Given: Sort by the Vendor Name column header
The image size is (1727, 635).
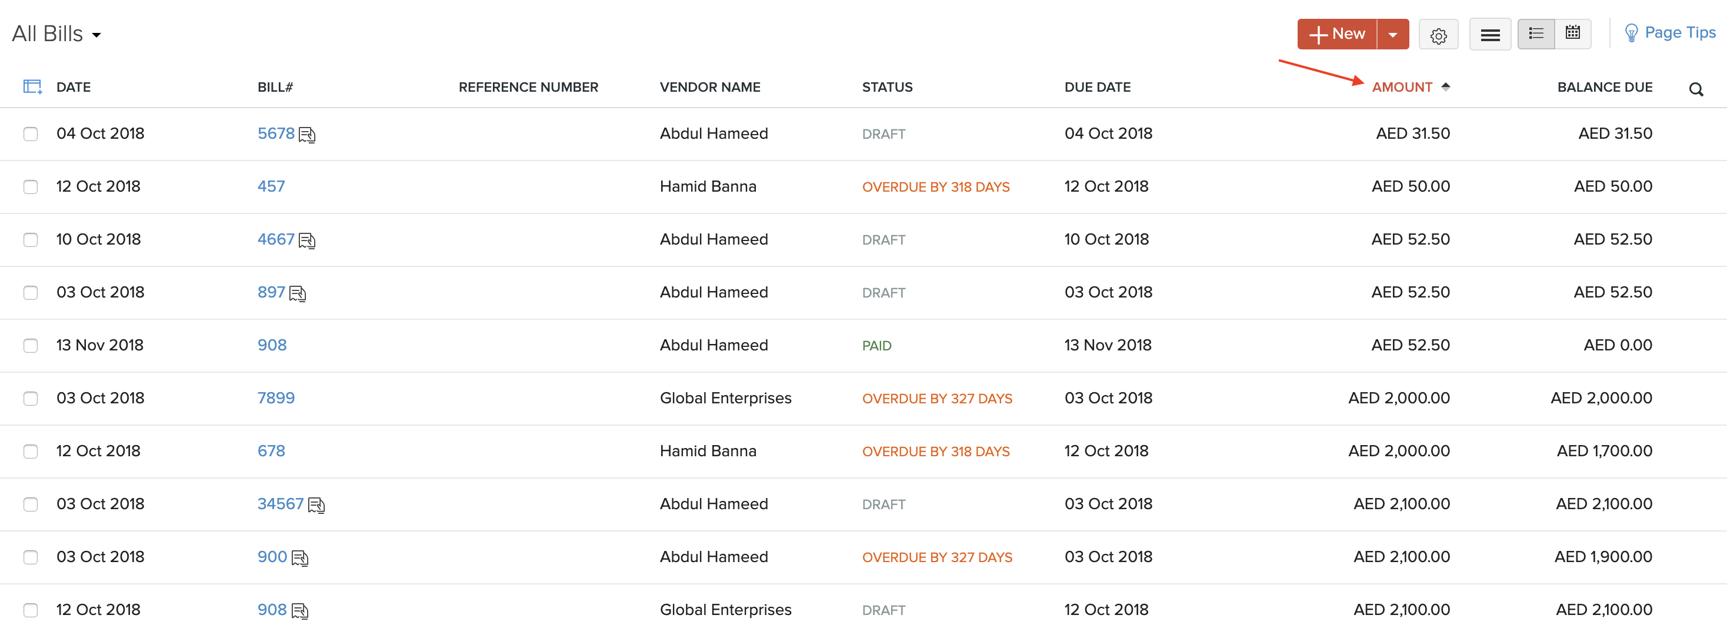Looking at the screenshot, I should click(709, 87).
